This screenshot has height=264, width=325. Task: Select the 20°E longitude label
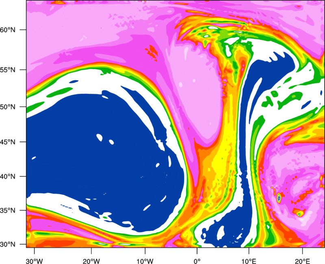click(302, 261)
